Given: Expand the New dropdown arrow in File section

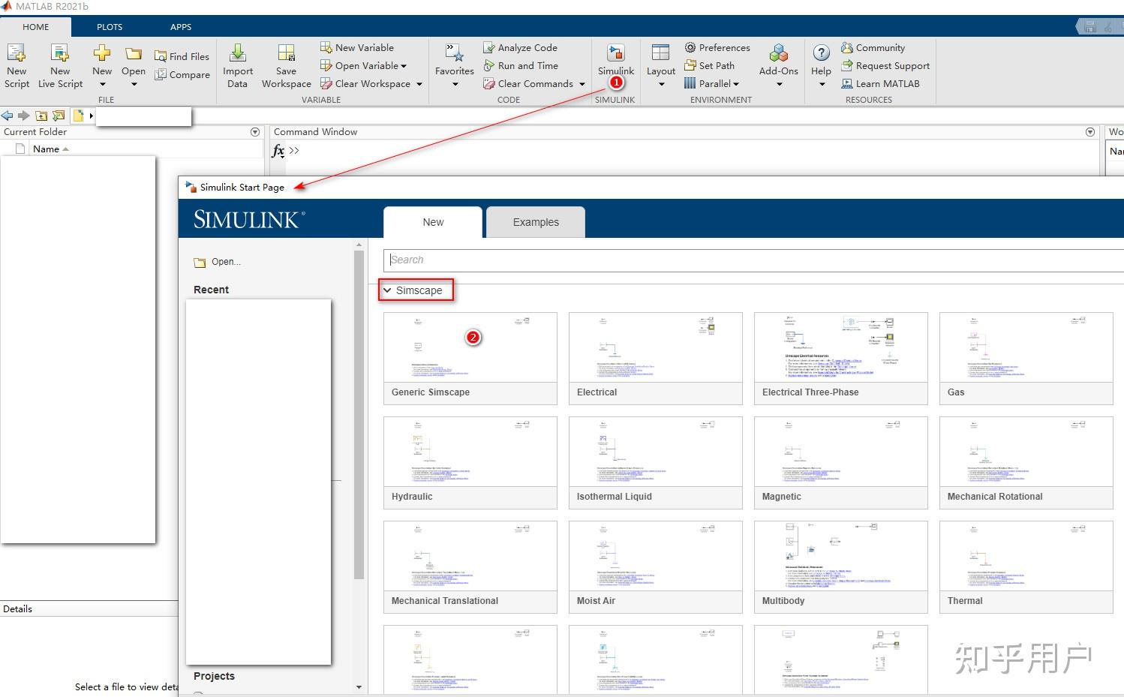Looking at the screenshot, I should point(102,84).
